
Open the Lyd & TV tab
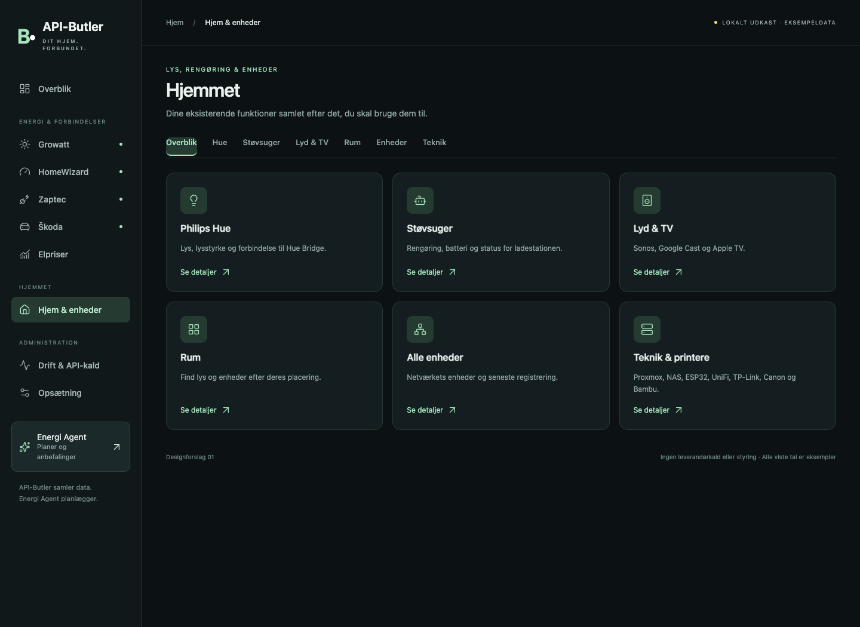pos(312,143)
